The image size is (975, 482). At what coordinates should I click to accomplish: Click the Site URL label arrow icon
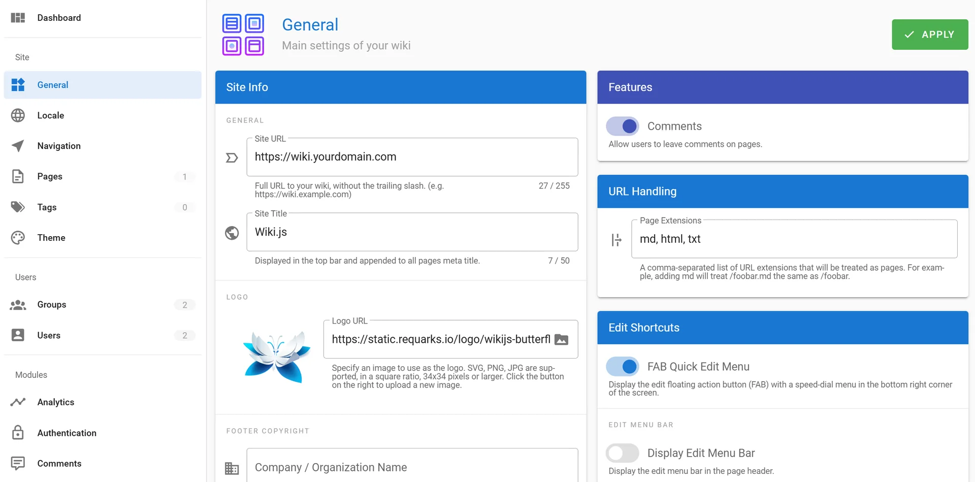tap(232, 158)
